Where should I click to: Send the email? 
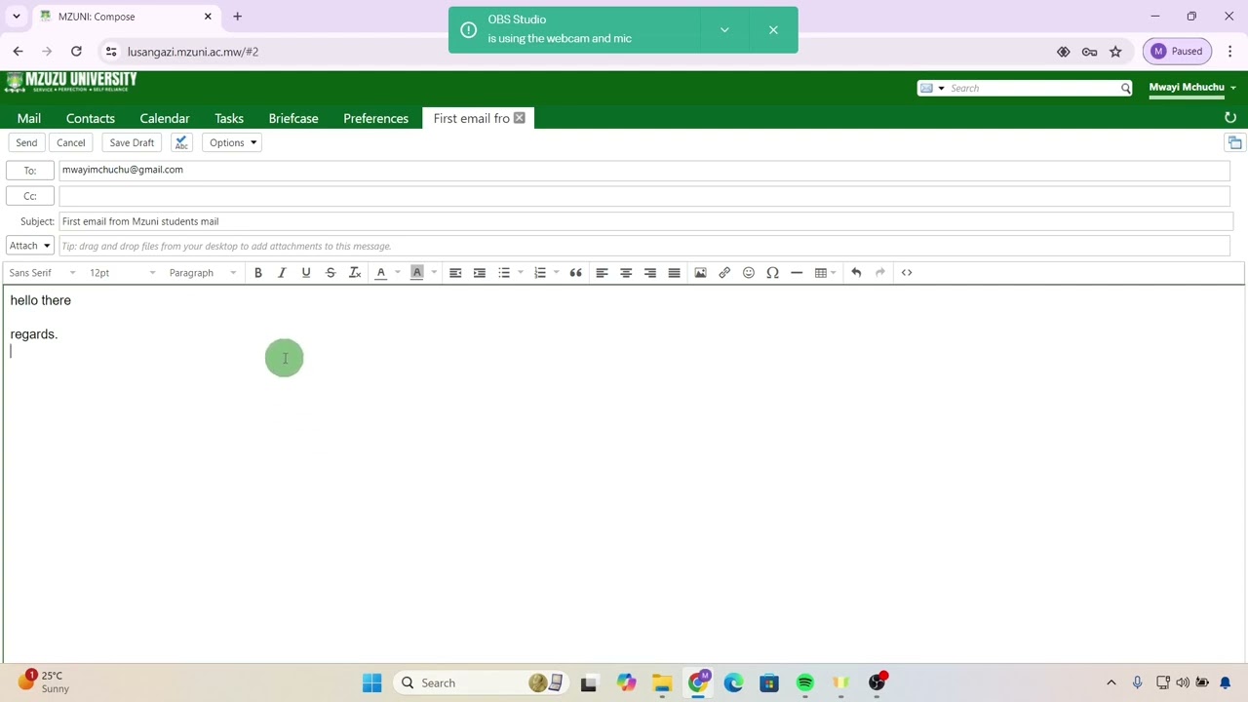click(26, 142)
